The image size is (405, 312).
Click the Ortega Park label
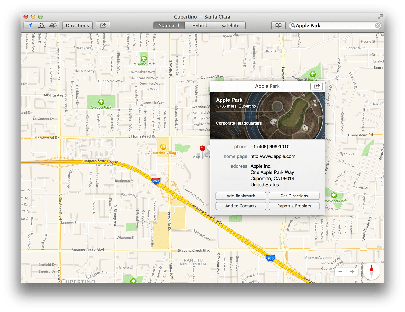coord(101,107)
